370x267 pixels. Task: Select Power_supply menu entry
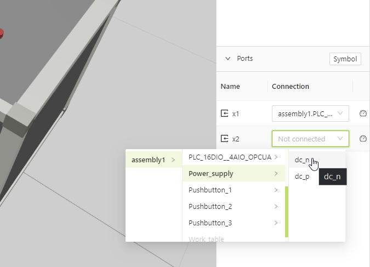click(x=234, y=173)
